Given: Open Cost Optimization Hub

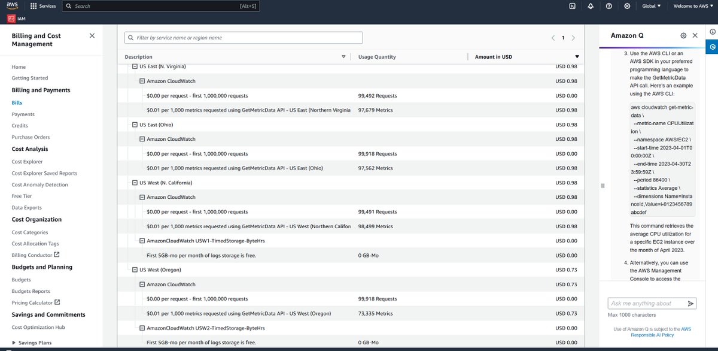Looking at the screenshot, I should pos(38,328).
